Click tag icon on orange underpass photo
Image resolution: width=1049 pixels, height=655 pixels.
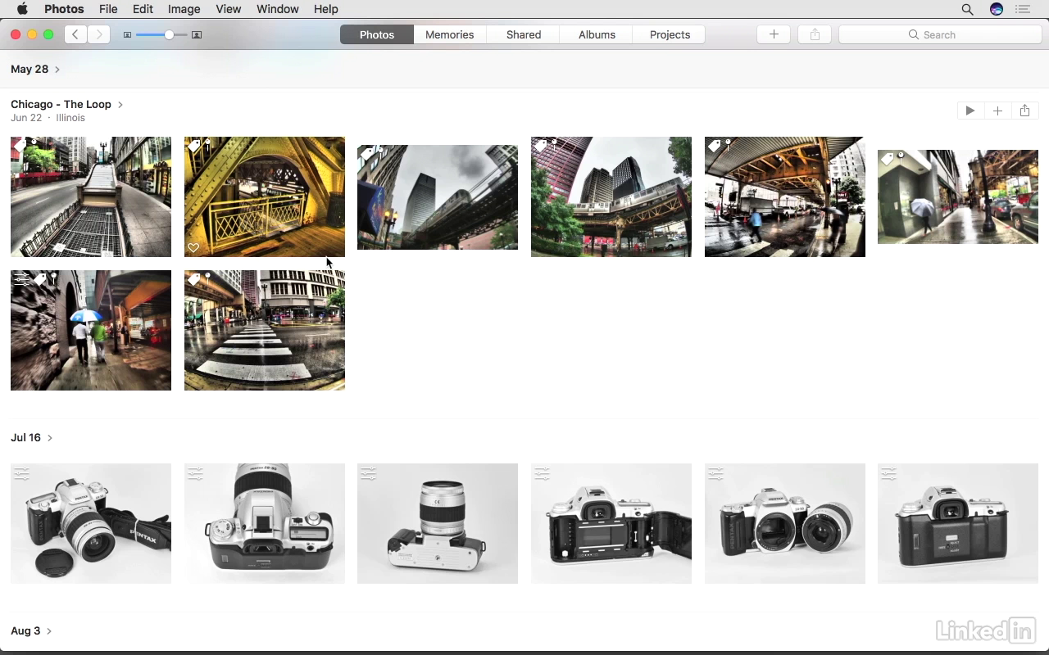click(x=715, y=146)
